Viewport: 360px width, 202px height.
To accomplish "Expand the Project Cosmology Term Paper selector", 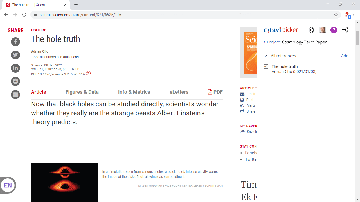I will [x=295, y=42].
